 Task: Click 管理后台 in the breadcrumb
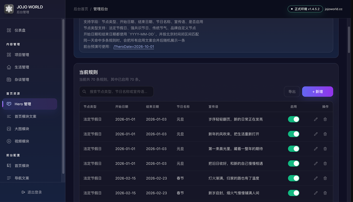click(x=100, y=9)
